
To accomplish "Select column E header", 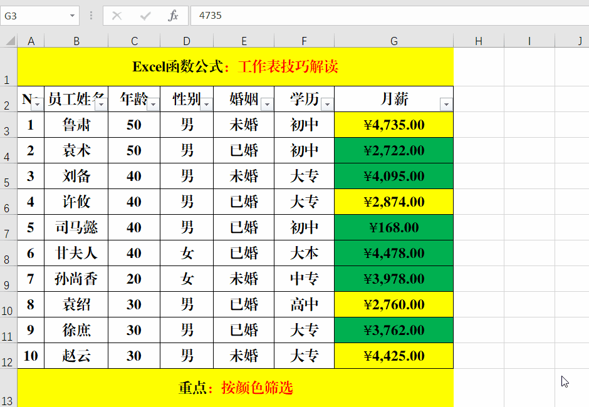I will (244, 41).
